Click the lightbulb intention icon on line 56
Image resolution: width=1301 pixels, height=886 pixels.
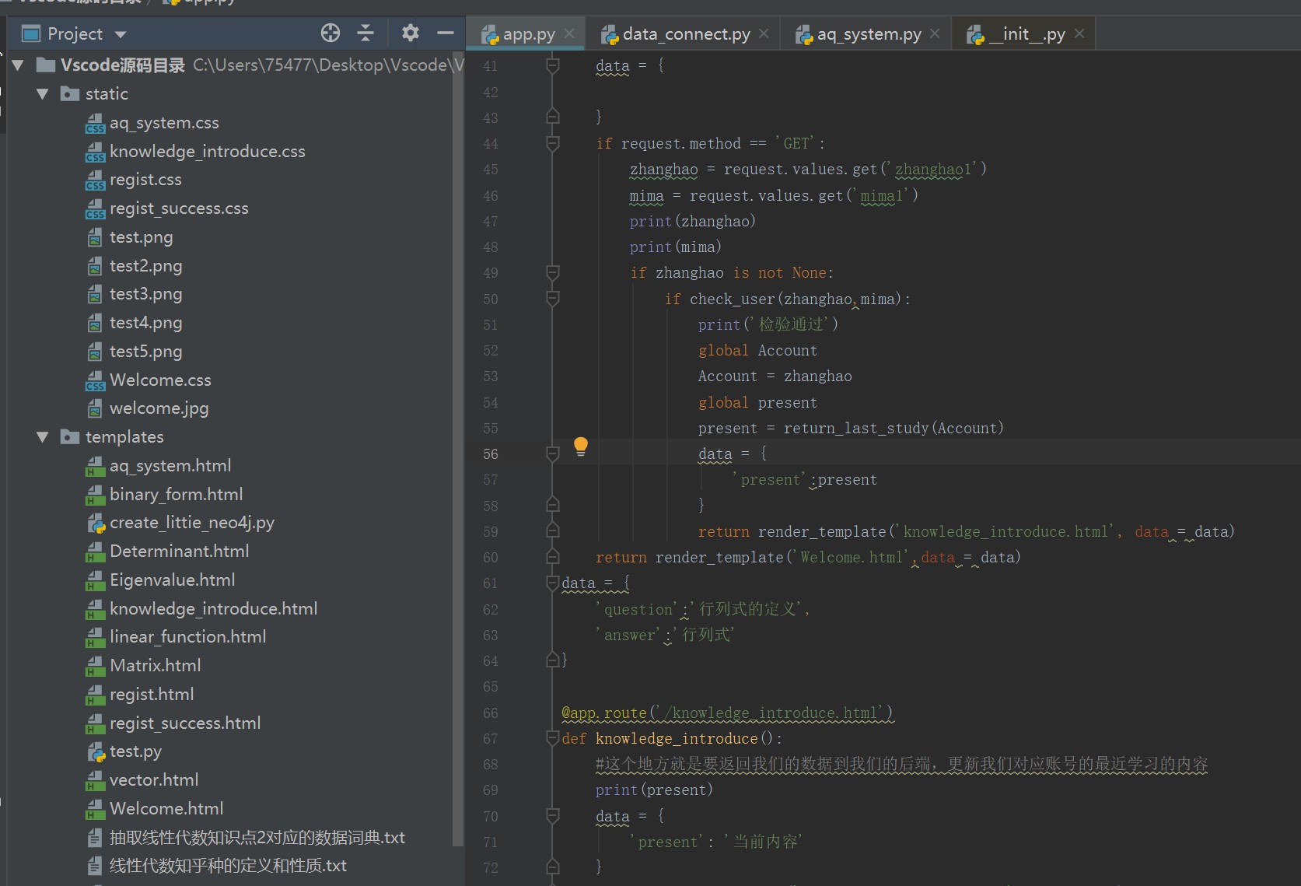pyautogui.click(x=581, y=447)
